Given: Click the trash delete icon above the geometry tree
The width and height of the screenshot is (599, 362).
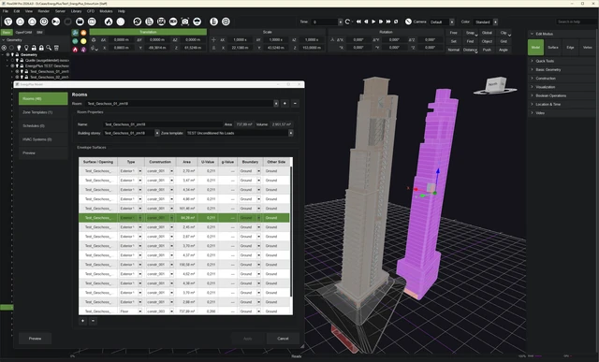Looking at the screenshot, I should [56, 48].
